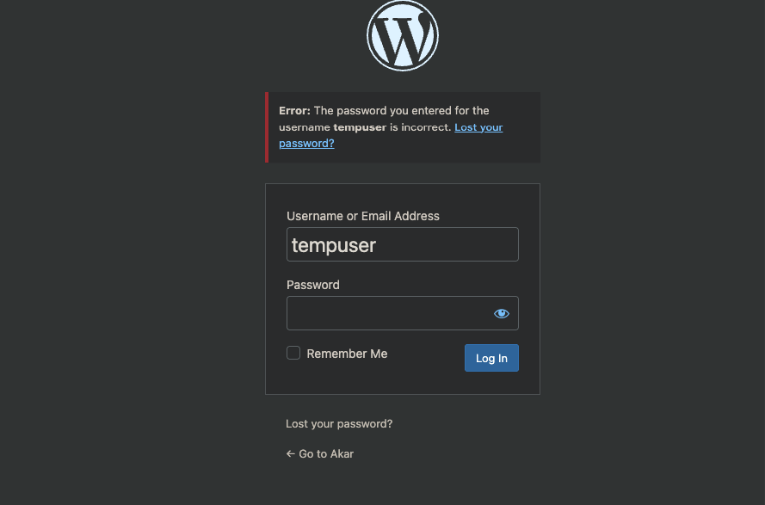Click empty area inside the login form panel
This screenshot has width=765, height=505.
click(x=403, y=383)
